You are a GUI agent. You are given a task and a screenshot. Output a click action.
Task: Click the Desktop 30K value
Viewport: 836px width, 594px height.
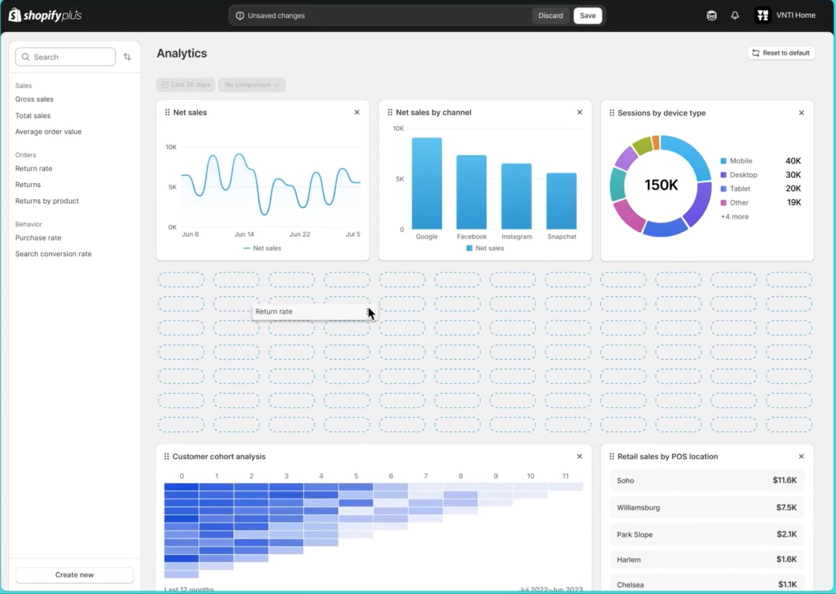click(x=793, y=175)
